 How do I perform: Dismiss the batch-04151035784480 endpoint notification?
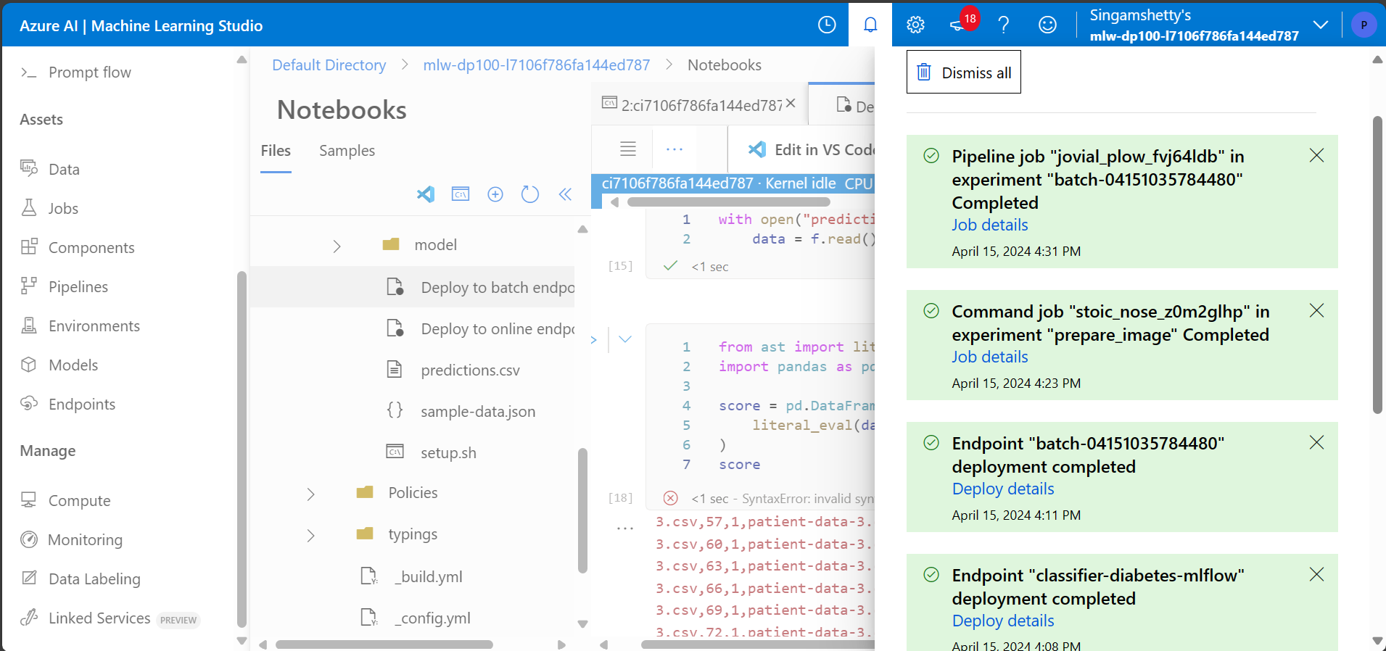[x=1316, y=442]
